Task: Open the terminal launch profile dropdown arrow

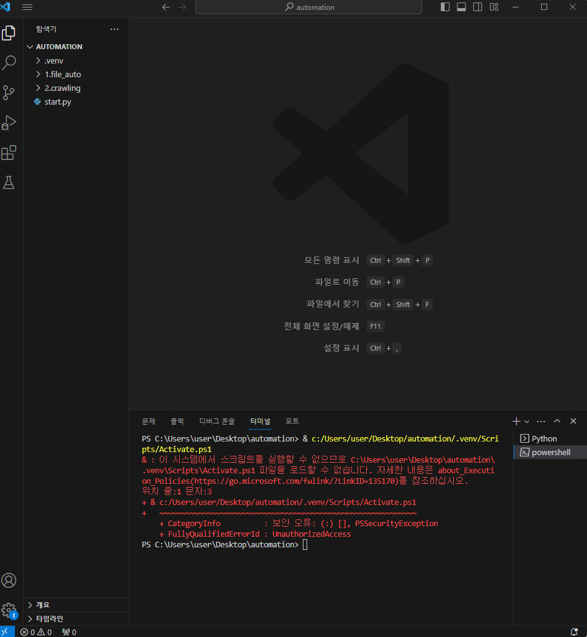Action: click(527, 422)
